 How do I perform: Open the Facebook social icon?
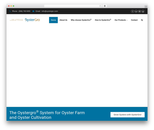pyautogui.click(x=132, y=11)
